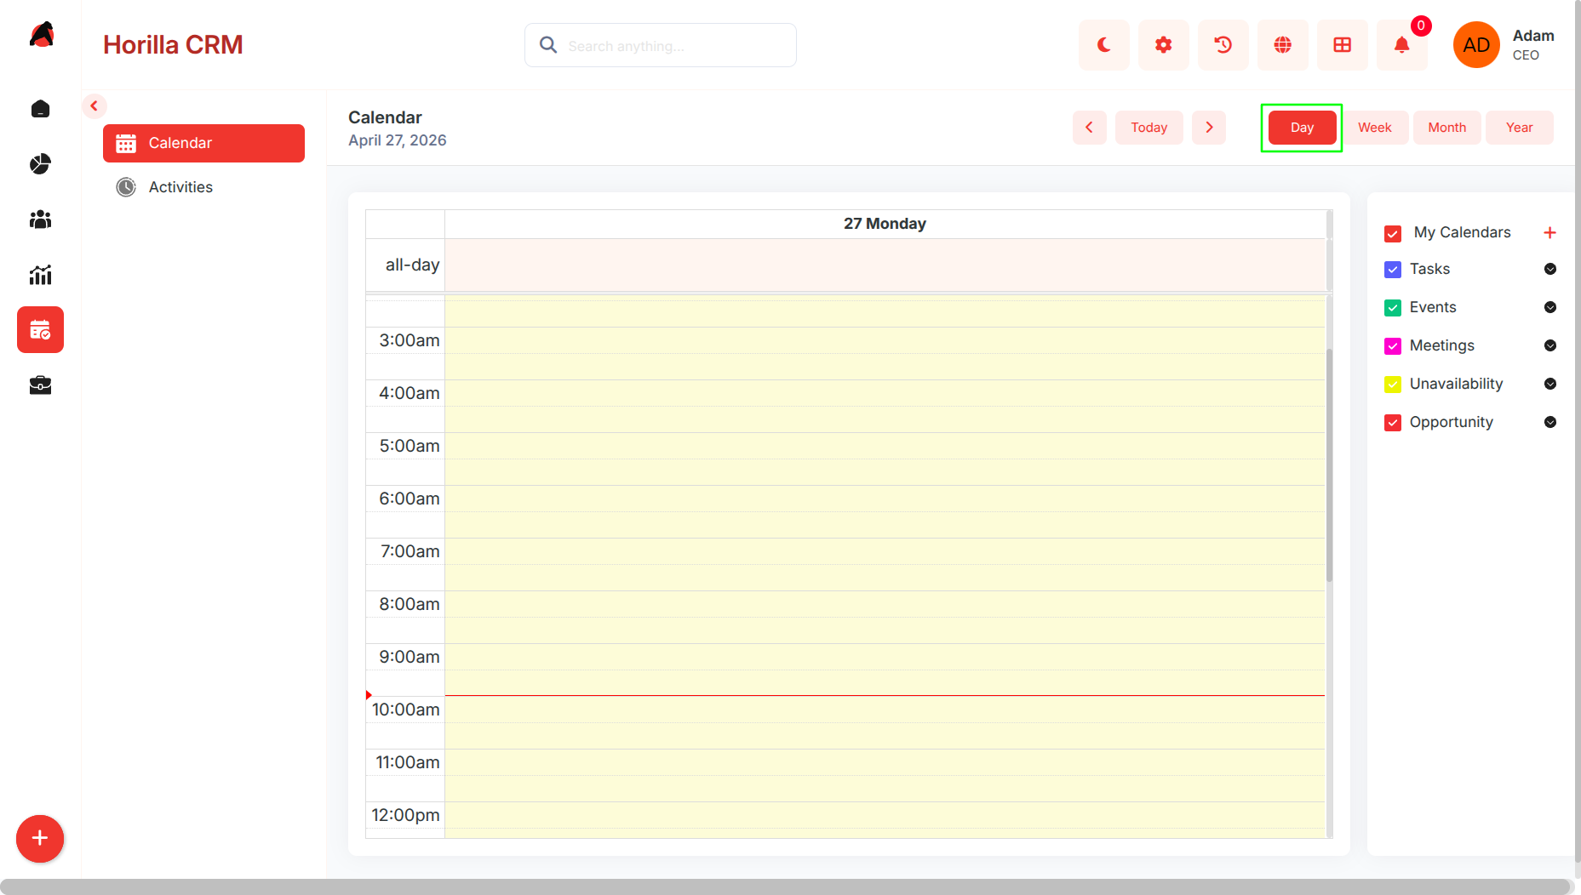Focus the Search anything field
This screenshot has height=895, width=1581.
[661, 45]
